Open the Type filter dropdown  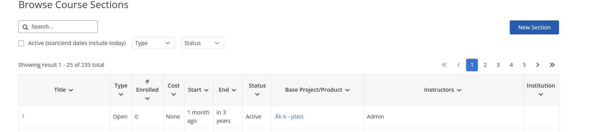coord(153,43)
